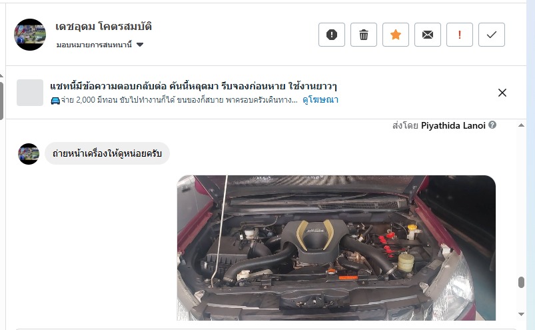Click contact profile picture in header

point(30,35)
